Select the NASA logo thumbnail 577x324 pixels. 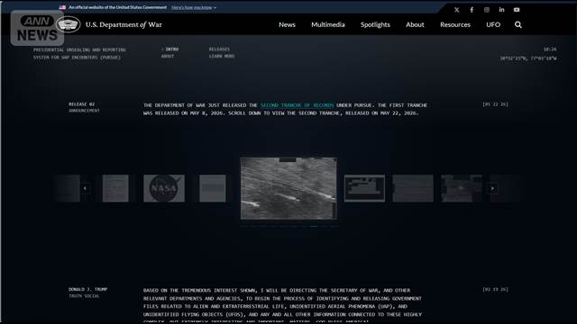[x=164, y=188]
